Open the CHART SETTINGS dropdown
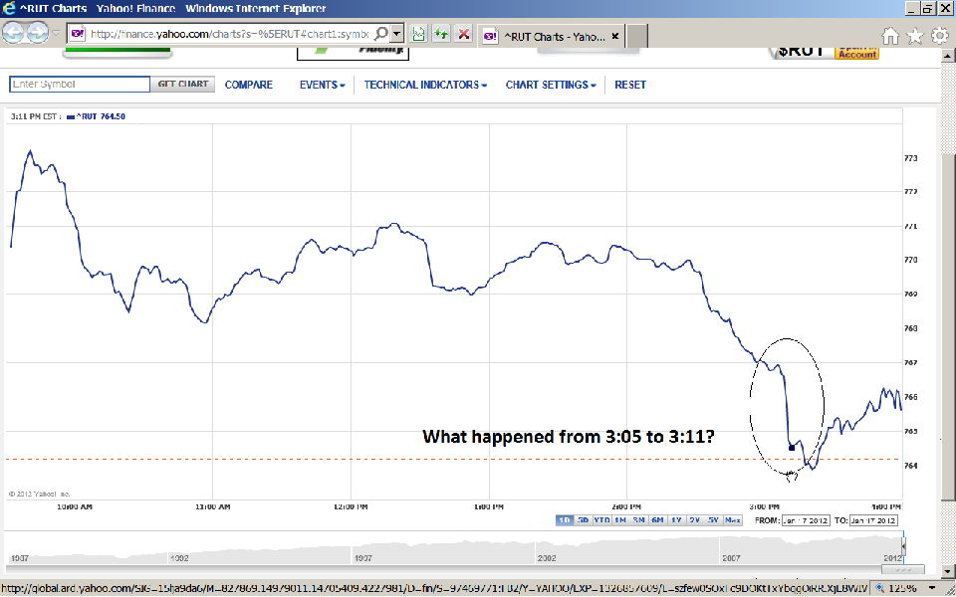956x597 pixels. 551,85
